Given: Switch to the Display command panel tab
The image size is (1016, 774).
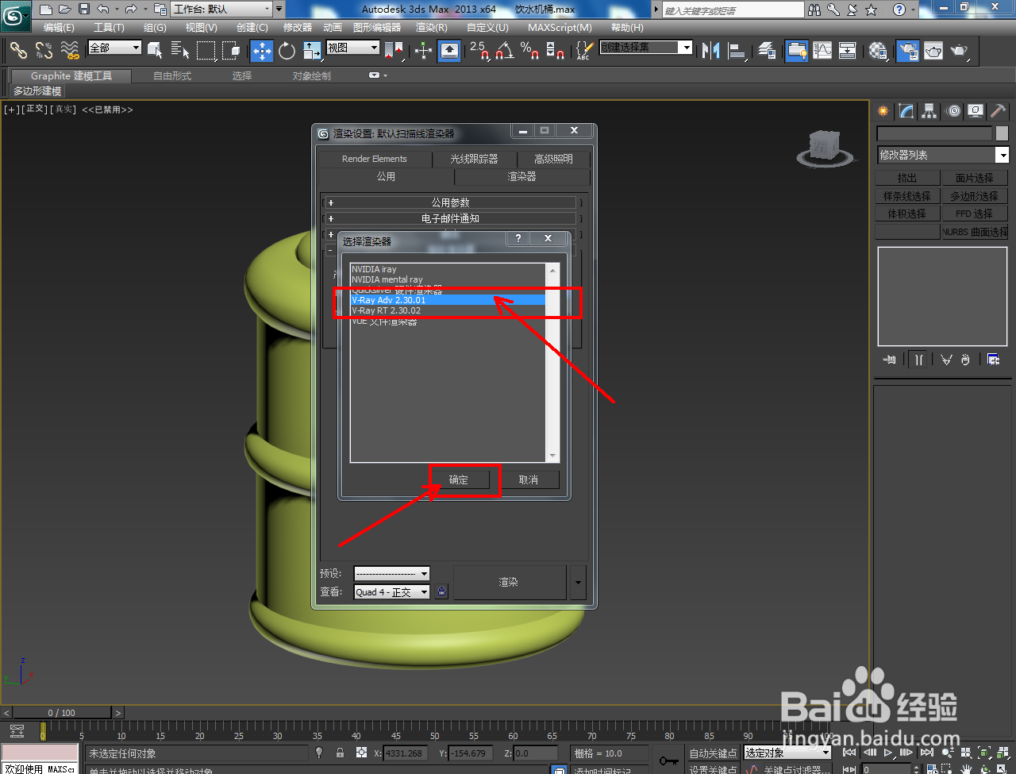Looking at the screenshot, I should pos(976,111).
